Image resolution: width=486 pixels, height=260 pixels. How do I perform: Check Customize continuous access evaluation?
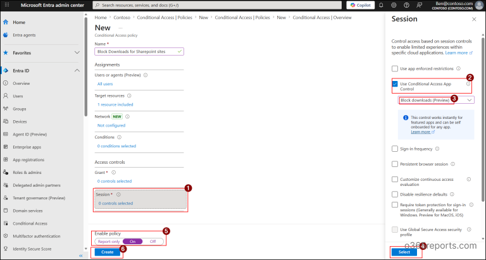(x=395, y=180)
